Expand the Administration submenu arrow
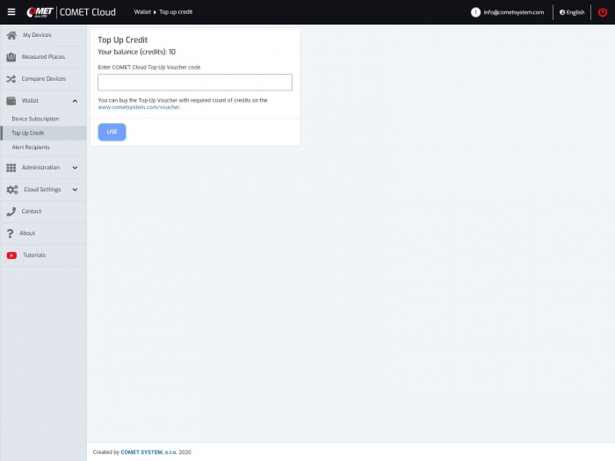Screen dimensions: 615x461 point(75,168)
